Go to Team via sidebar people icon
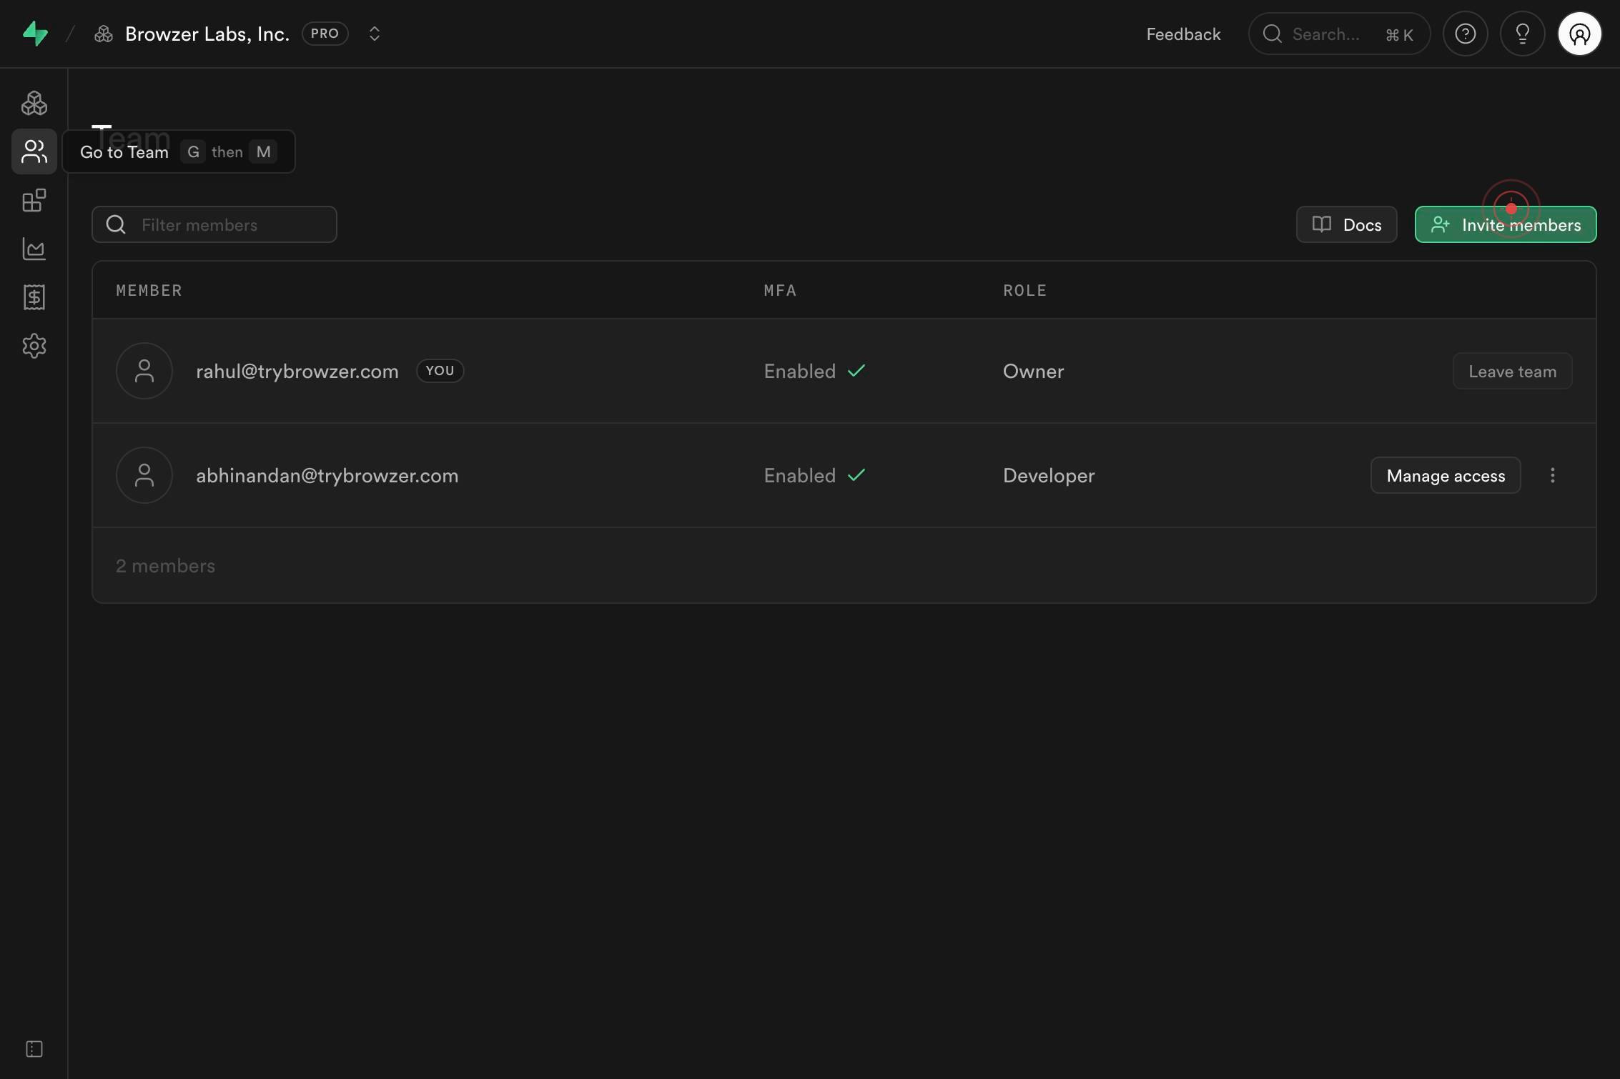 click(34, 151)
